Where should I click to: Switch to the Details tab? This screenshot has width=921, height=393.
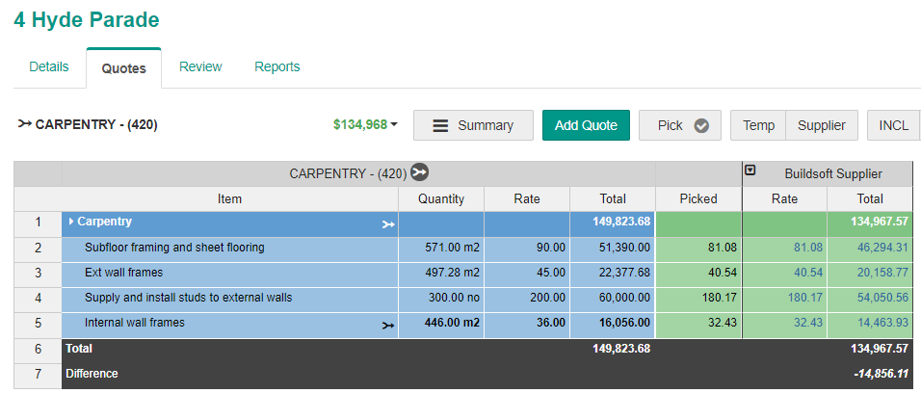point(49,66)
